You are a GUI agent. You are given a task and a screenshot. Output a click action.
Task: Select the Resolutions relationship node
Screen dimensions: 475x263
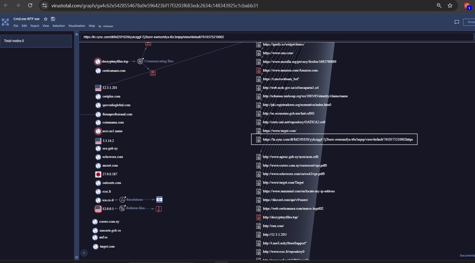[x=122, y=200]
